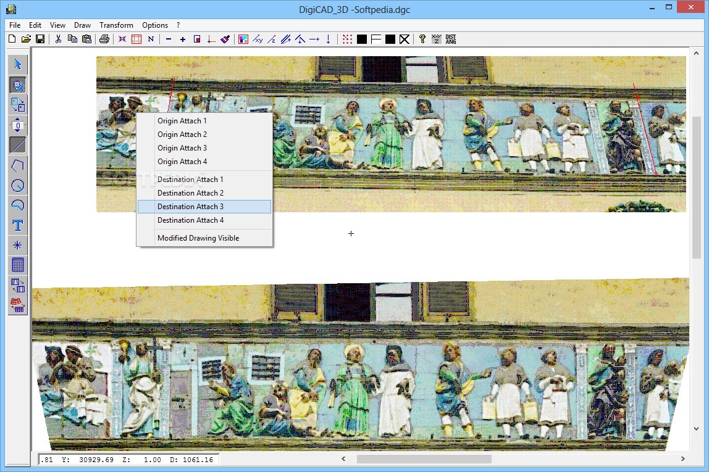
Task: Open the File menu
Action: coord(15,25)
